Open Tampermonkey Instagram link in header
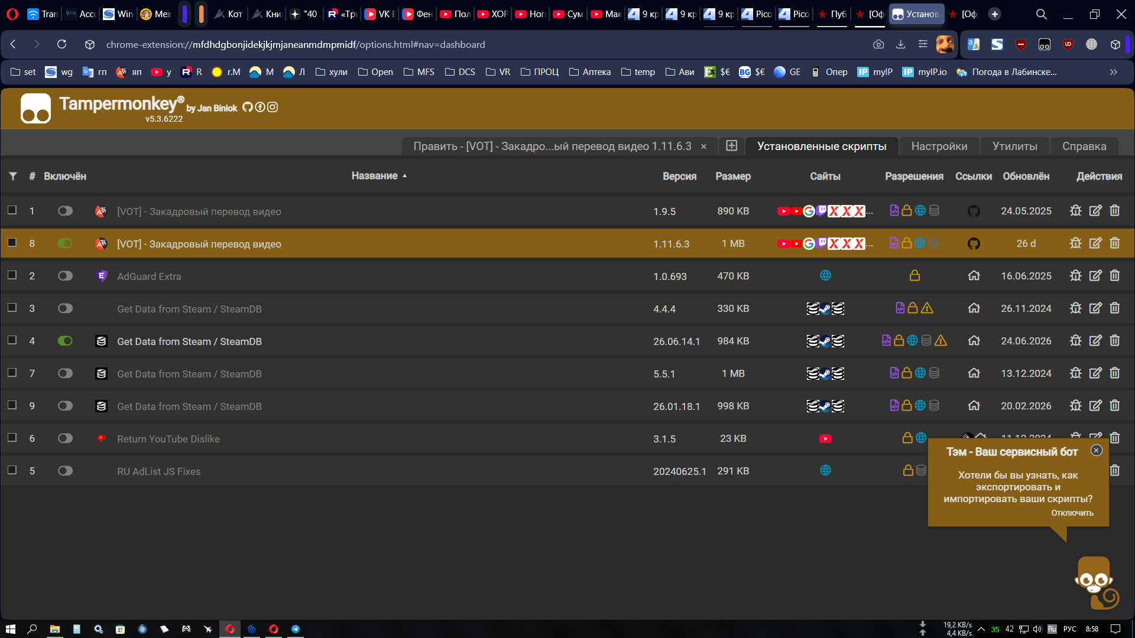The height and width of the screenshot is (638, 1135). coord(273,107)
